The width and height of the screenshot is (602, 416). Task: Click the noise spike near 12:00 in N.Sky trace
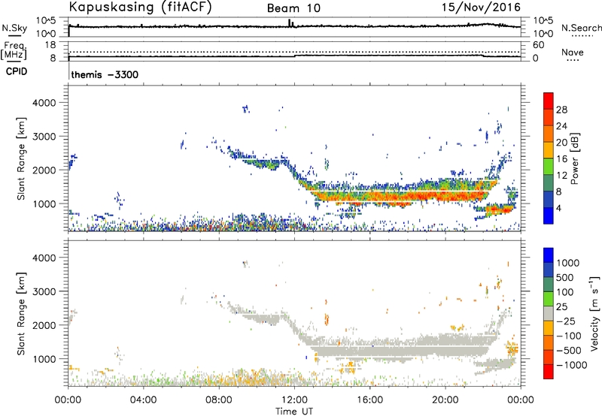[290, 23]
